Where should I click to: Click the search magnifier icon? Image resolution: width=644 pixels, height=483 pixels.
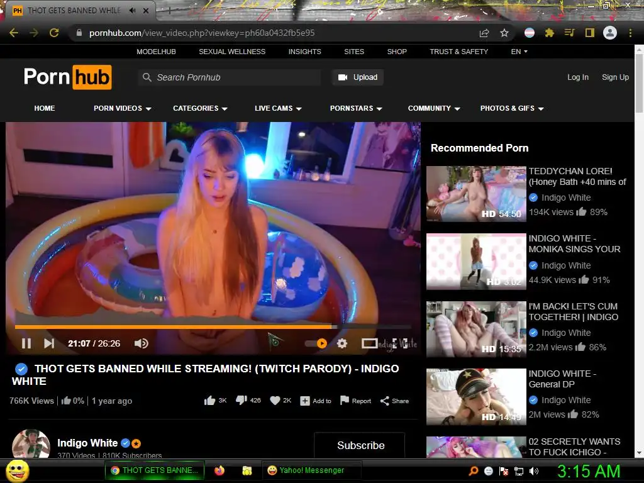(x=147, y=77)
